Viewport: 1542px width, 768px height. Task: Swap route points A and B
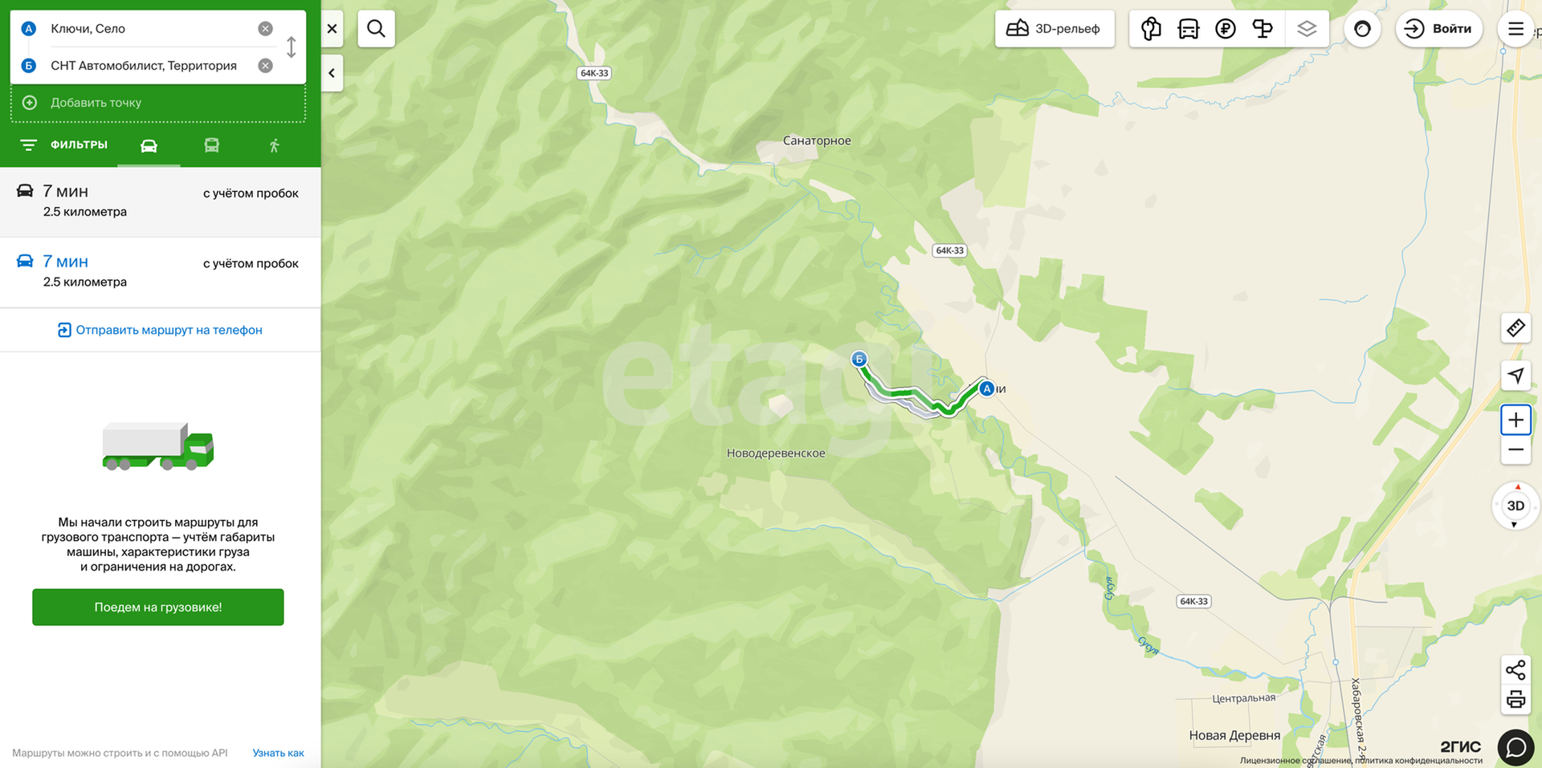tap(292, 47)
